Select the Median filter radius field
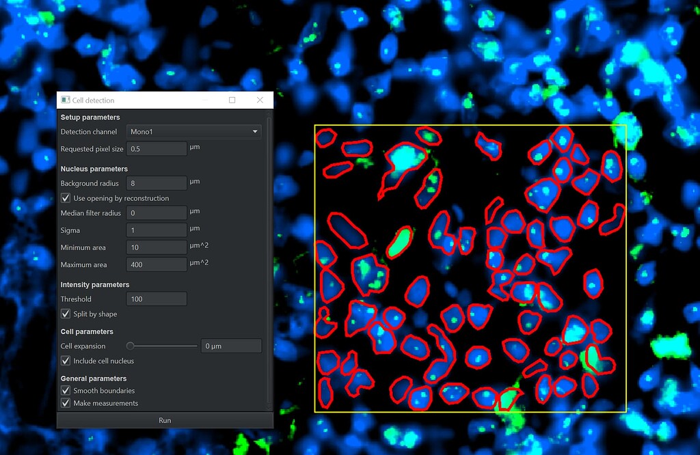The width and height of the screenshot is (700, 455). coord(156,213)
